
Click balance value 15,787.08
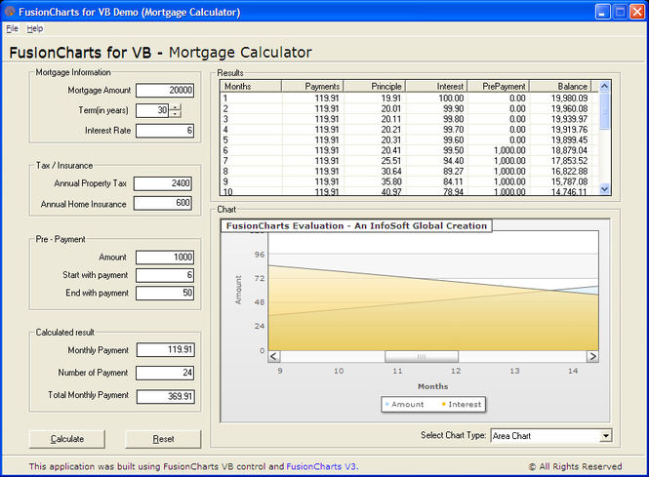[x=570, y=181]
